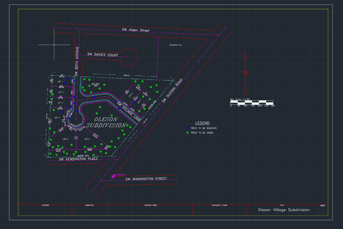343x229 pixels.
Task: Click the crosshair cursor pickbox
Action: tap(54, 45)
